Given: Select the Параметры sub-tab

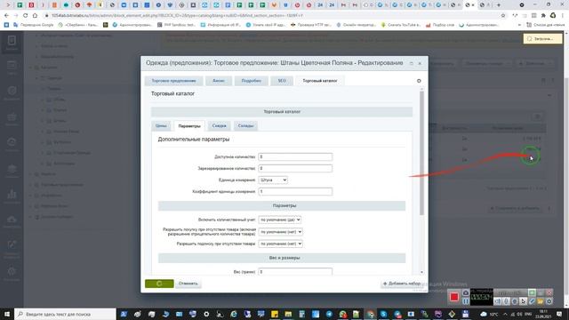Looking at the screenshot, I should click(x=189, y=126).
